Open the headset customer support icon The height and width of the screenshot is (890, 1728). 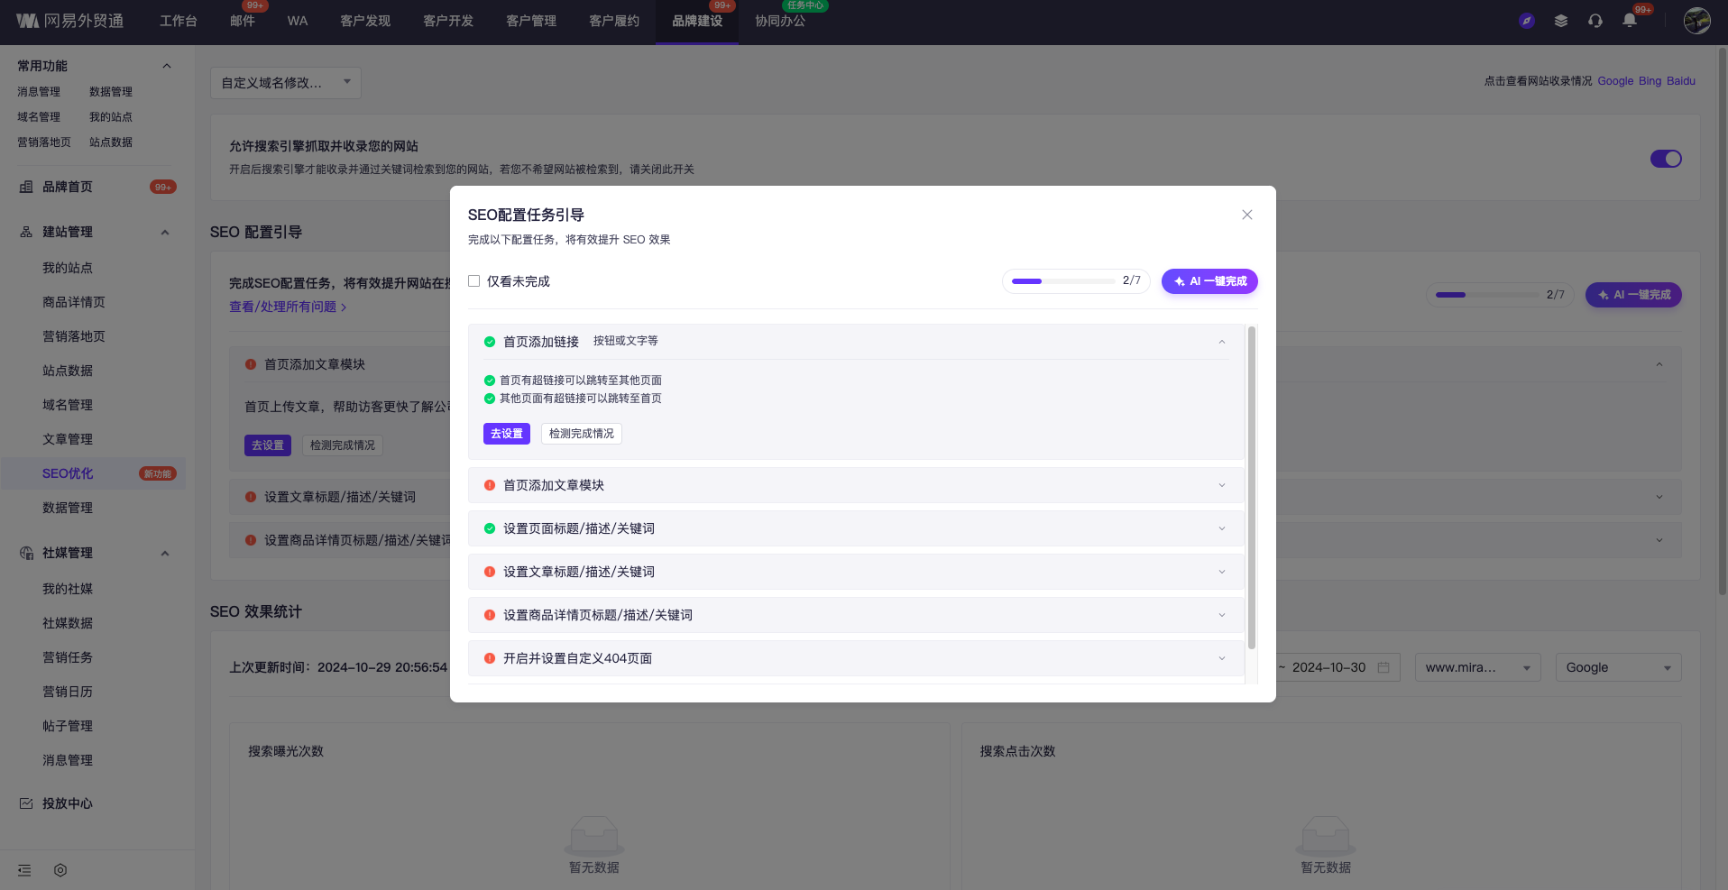(1595, 21)
